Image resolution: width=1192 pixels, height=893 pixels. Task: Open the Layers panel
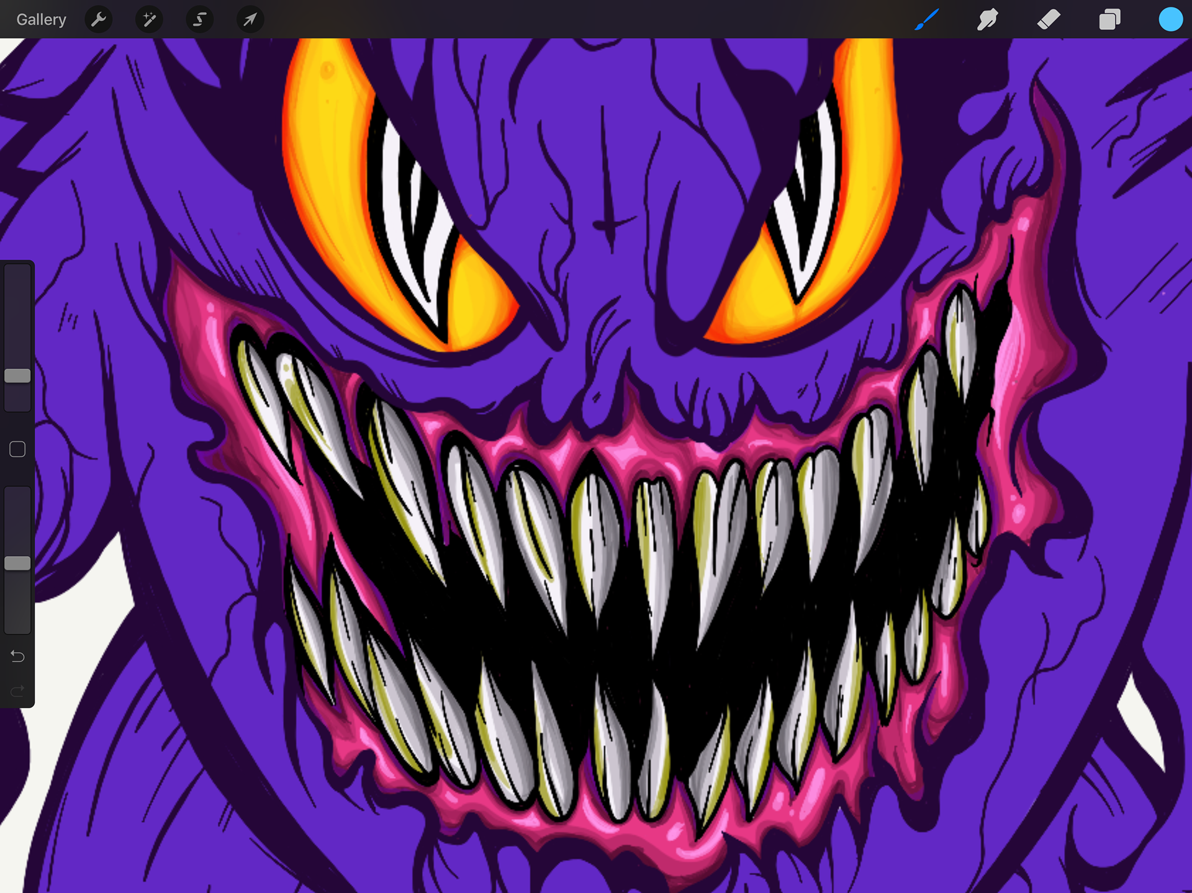(1109, 19)
